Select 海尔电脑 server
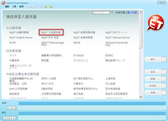The width and height of the screenshot is (168, 121). click(78, 94)
